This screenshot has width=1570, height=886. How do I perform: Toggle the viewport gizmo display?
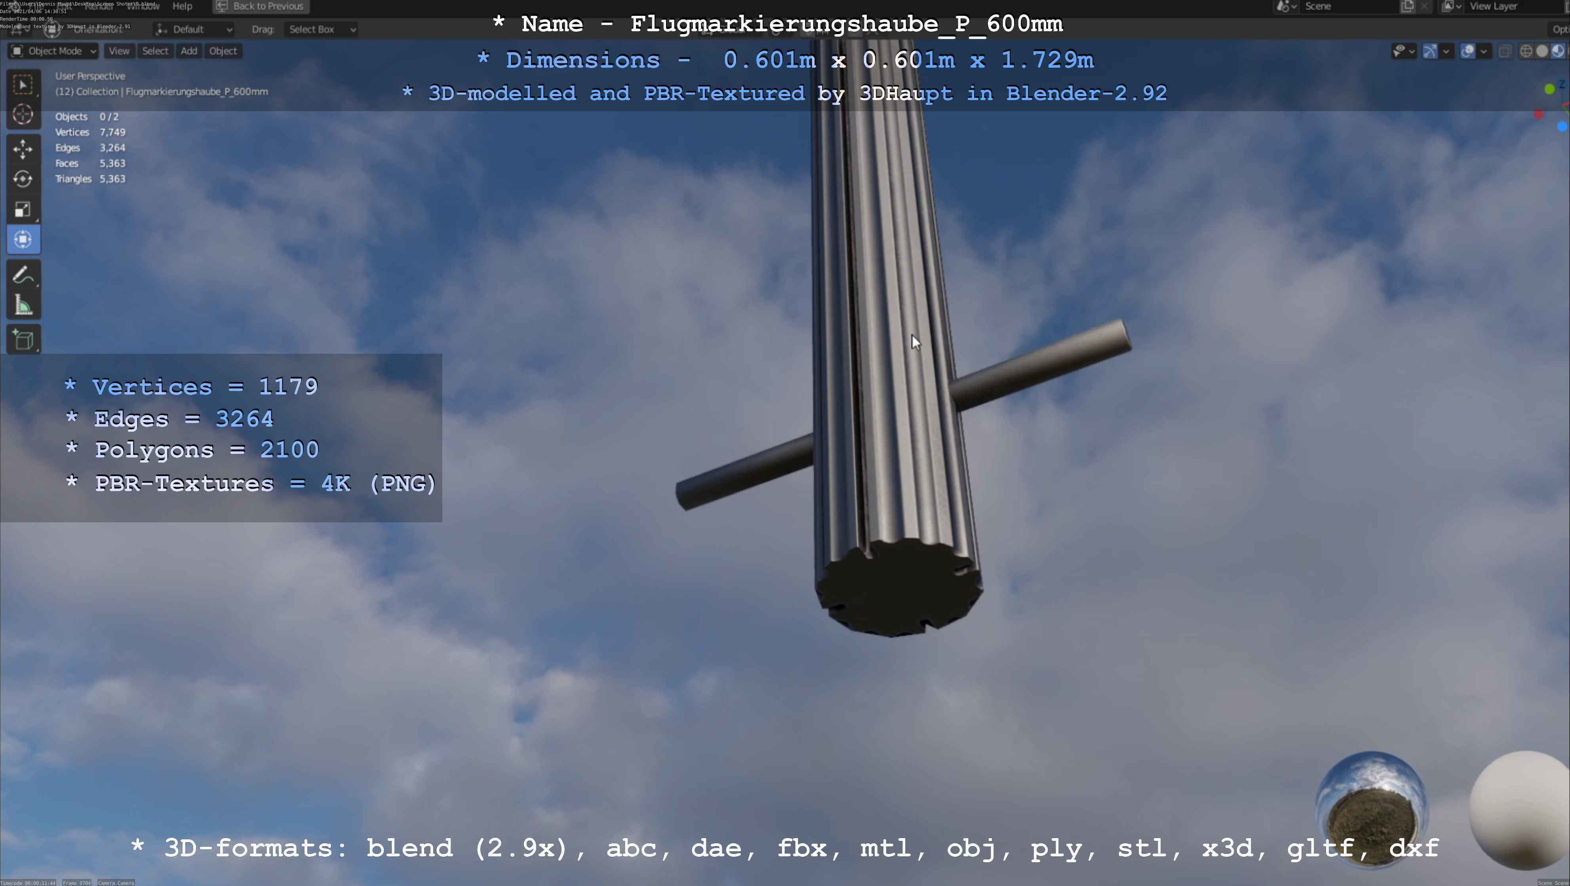1430,51
